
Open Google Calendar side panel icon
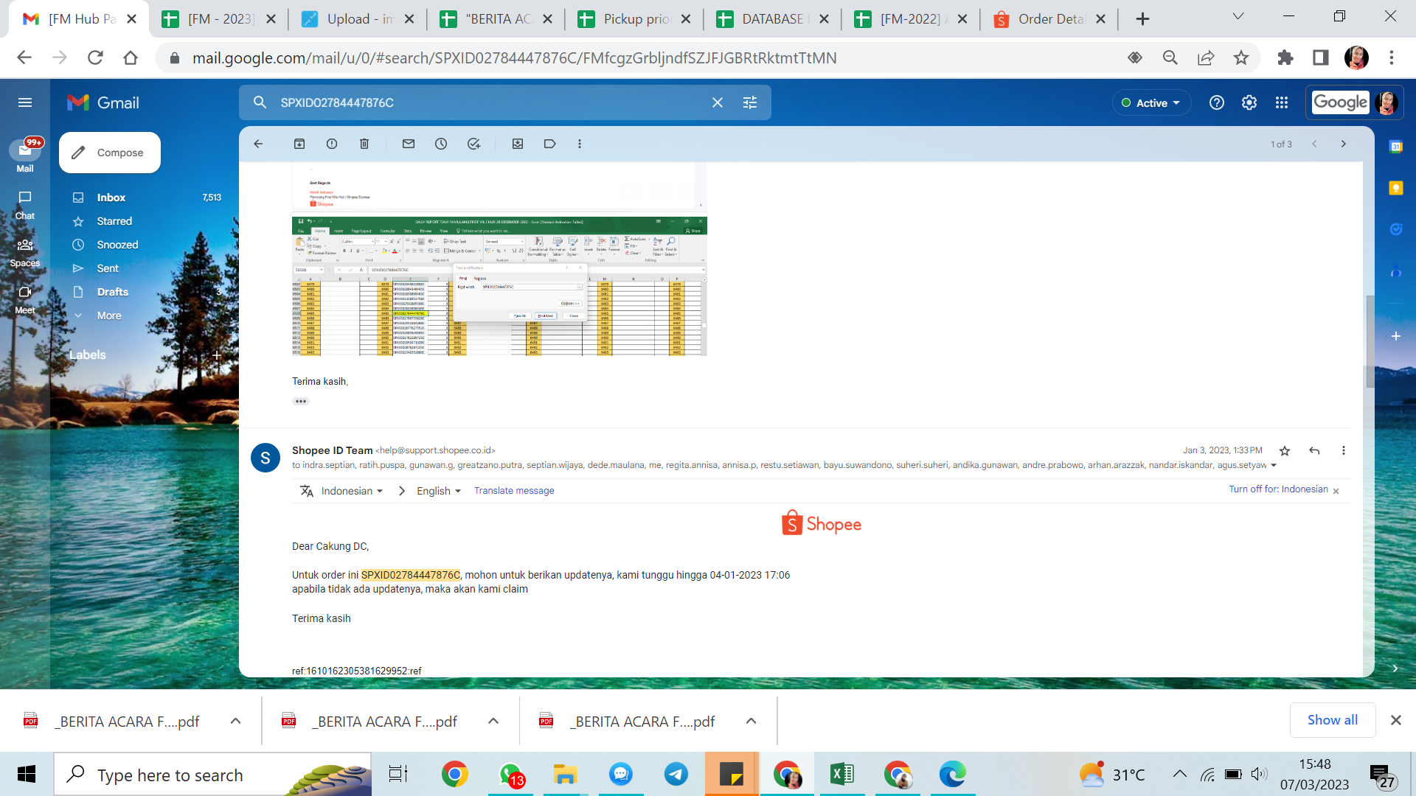pos(1396,147)
